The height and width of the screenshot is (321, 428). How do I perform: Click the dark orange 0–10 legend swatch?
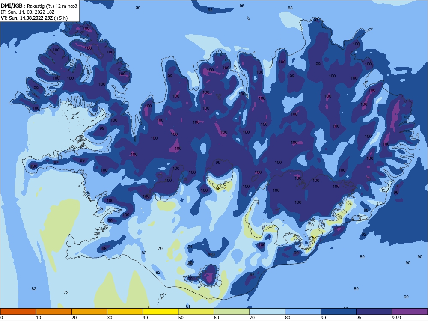[x=18, y=312]
